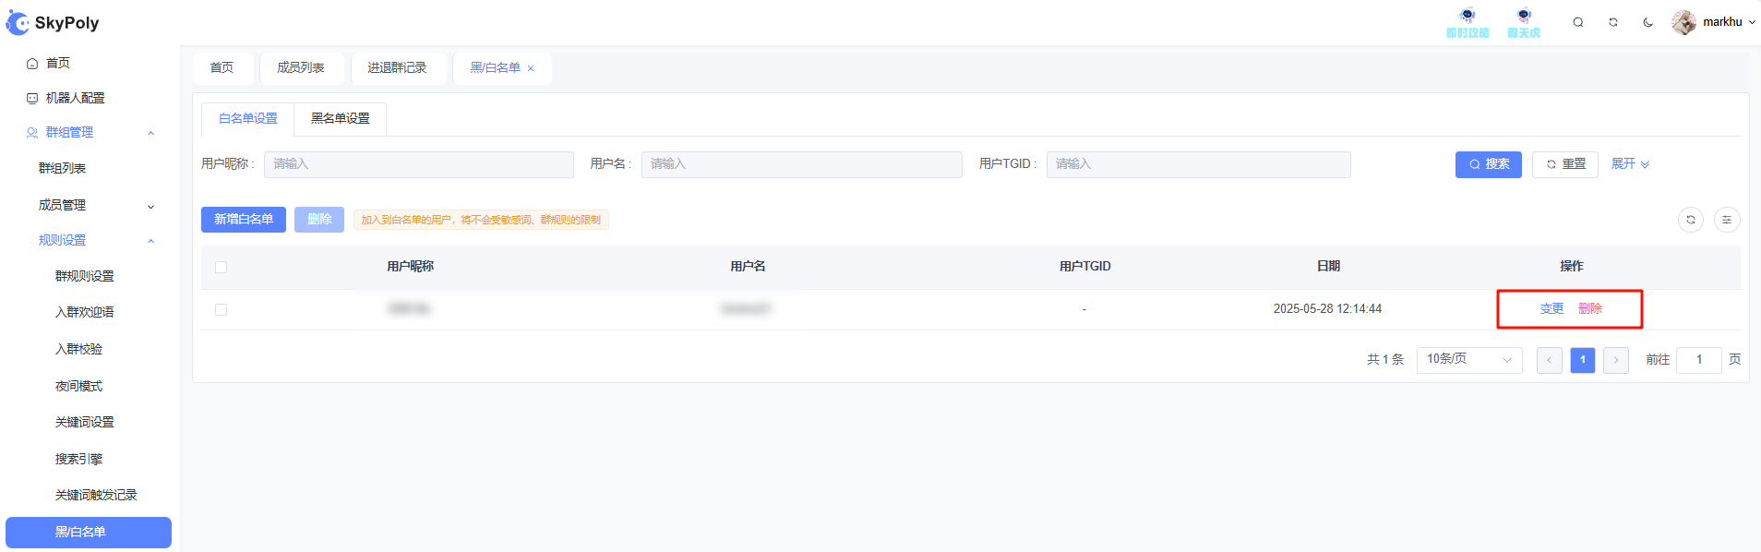The image size is (1761, 552).
Task: Toggle the select-all header checkbox
Action: (x=221, y=267)
